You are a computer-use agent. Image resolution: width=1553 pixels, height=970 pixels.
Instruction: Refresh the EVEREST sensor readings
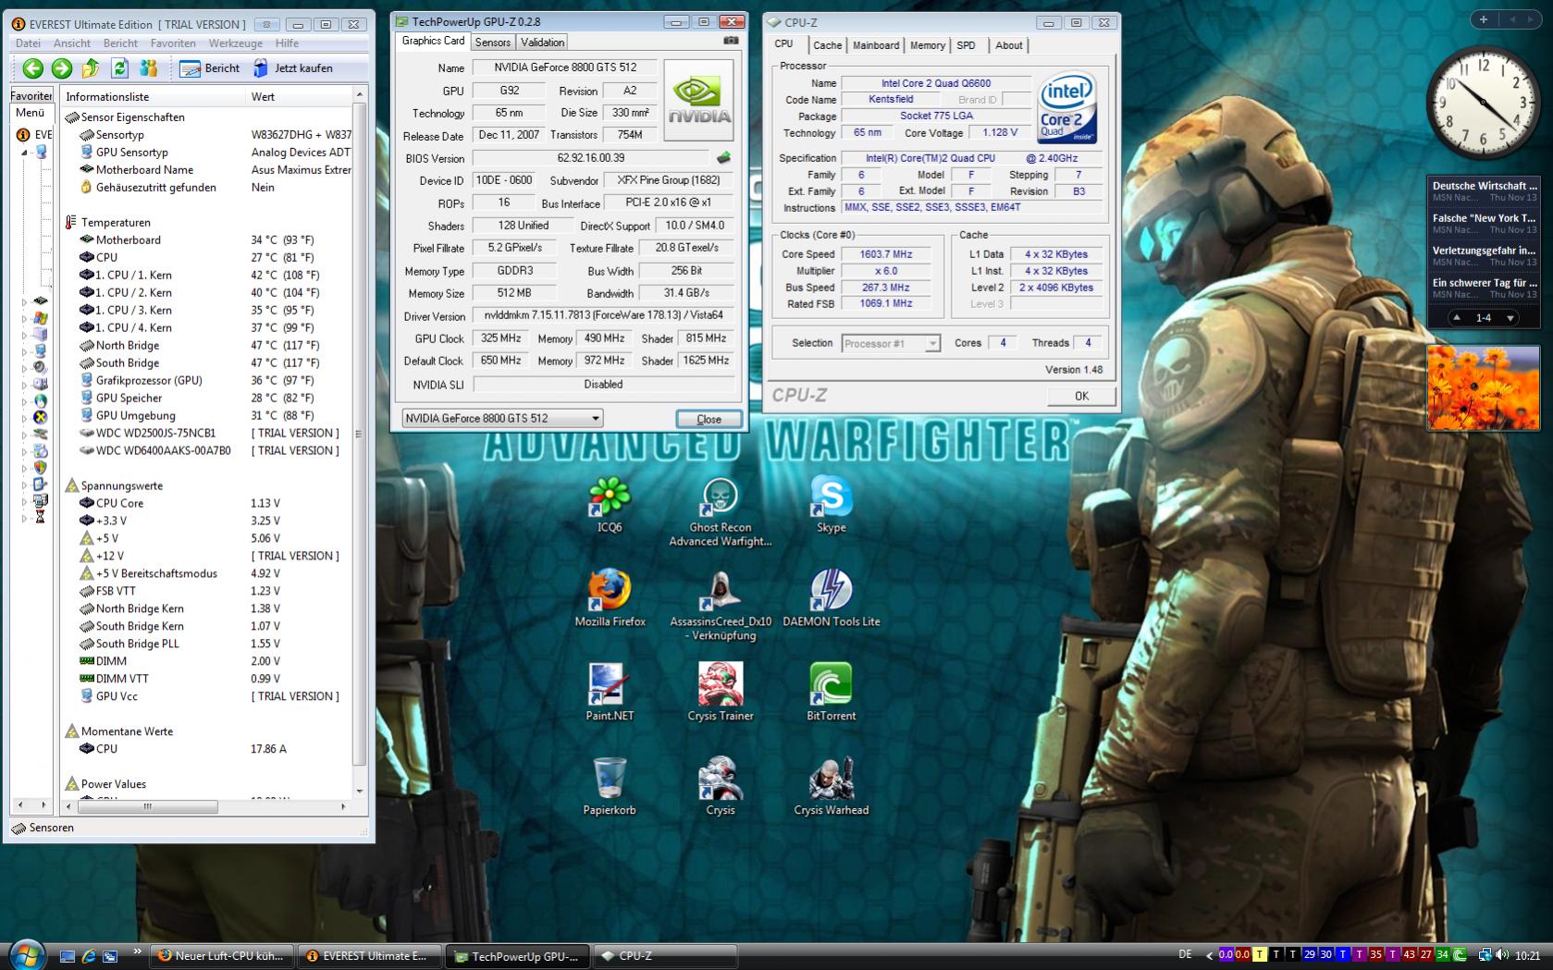(119, 68)
